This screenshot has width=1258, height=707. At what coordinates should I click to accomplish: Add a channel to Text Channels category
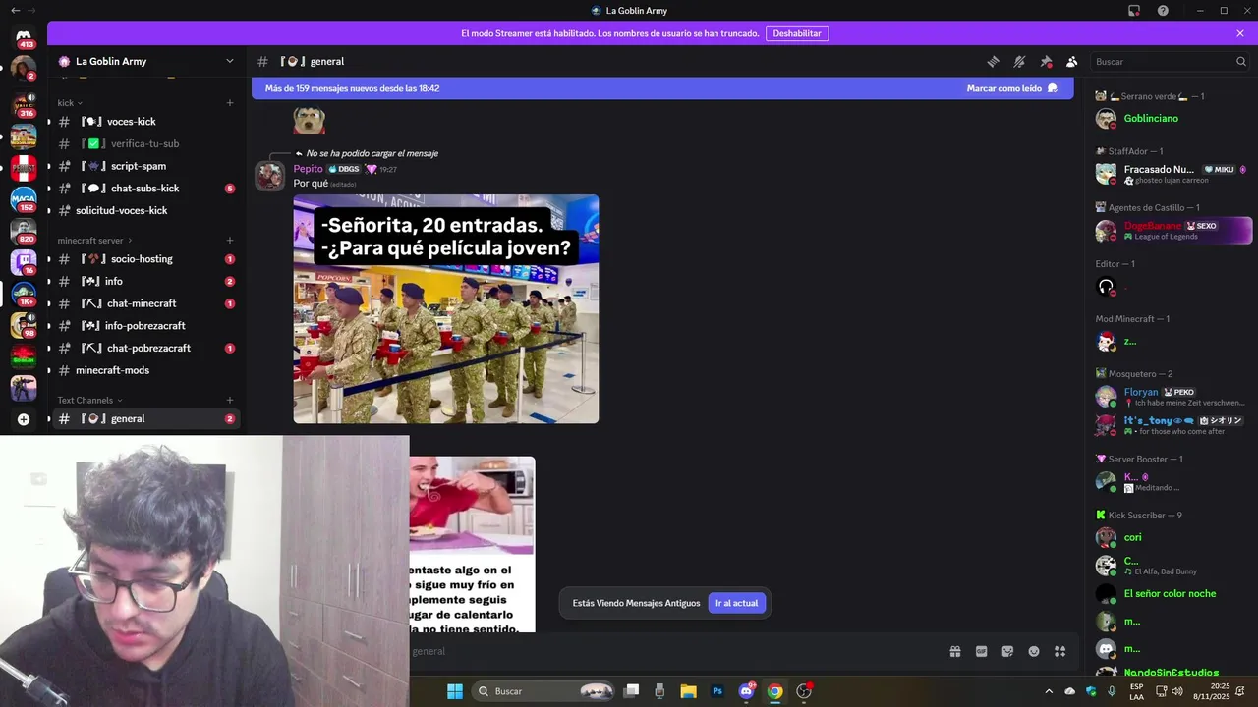(x=230, y=400)
